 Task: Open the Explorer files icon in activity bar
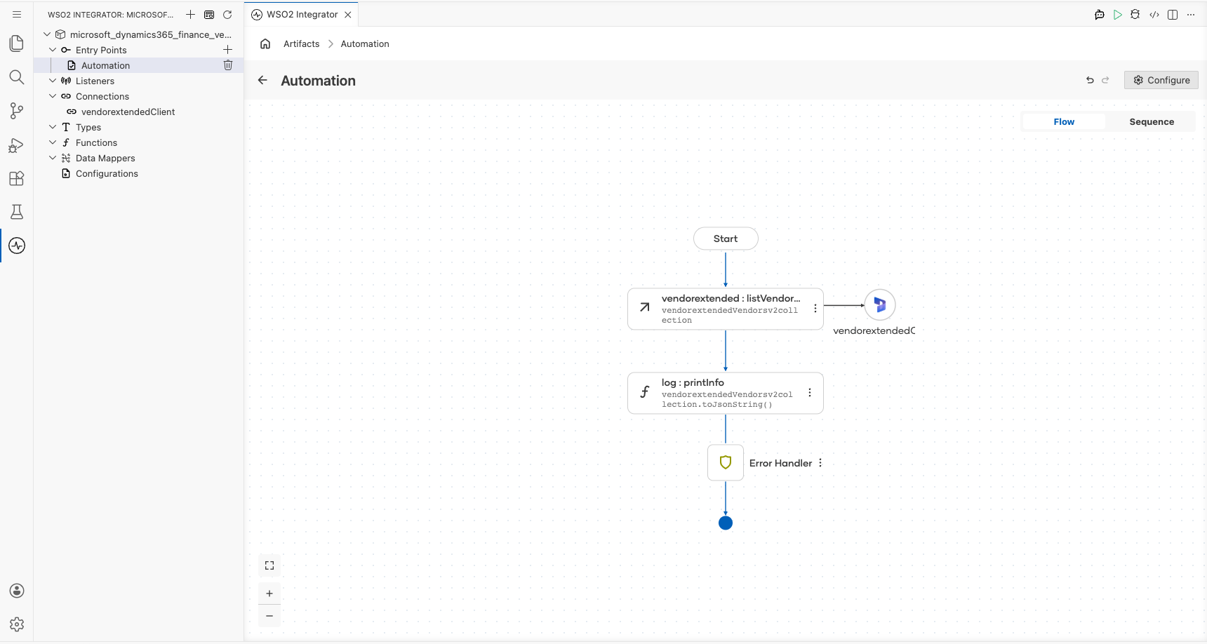[17, 43]
